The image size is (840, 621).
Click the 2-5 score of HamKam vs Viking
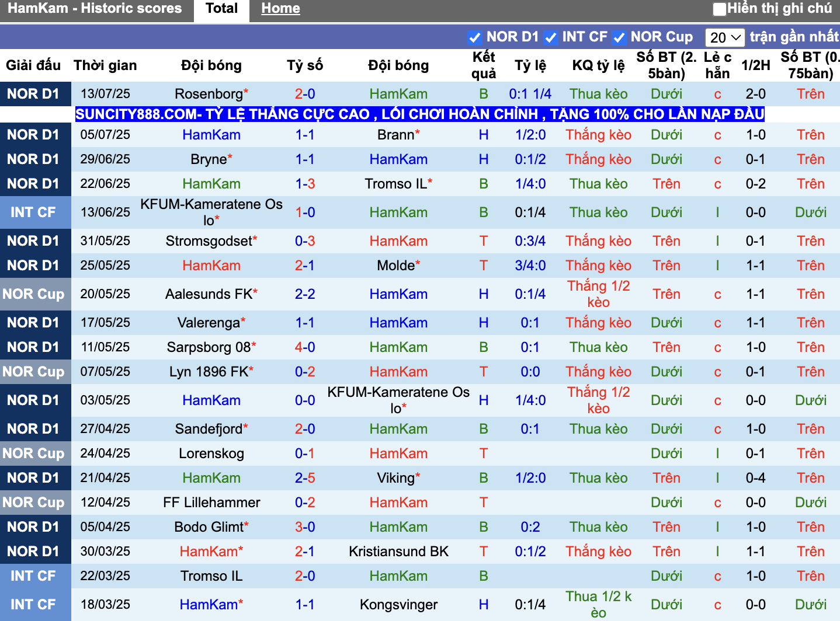[x=305, y=478]
